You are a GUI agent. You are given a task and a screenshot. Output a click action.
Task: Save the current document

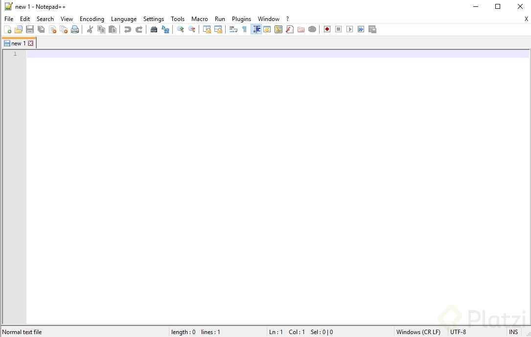29,29
